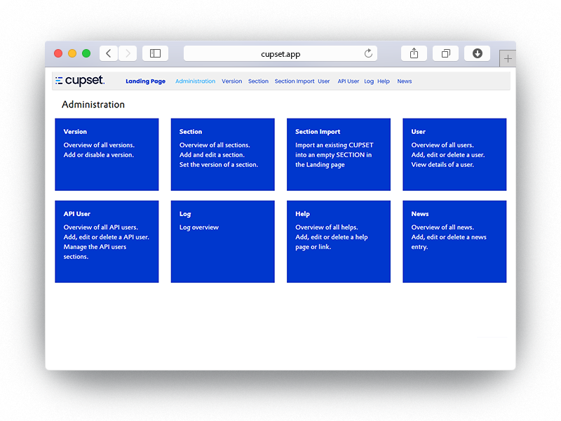The width and height of the screenshot is (561, 421).
Task: Open the Share icon in toolbar
Action: coord(414,53)
